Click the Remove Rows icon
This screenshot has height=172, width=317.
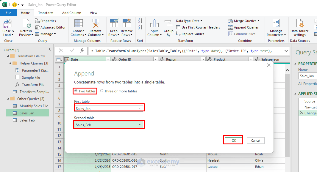point(127,23)
